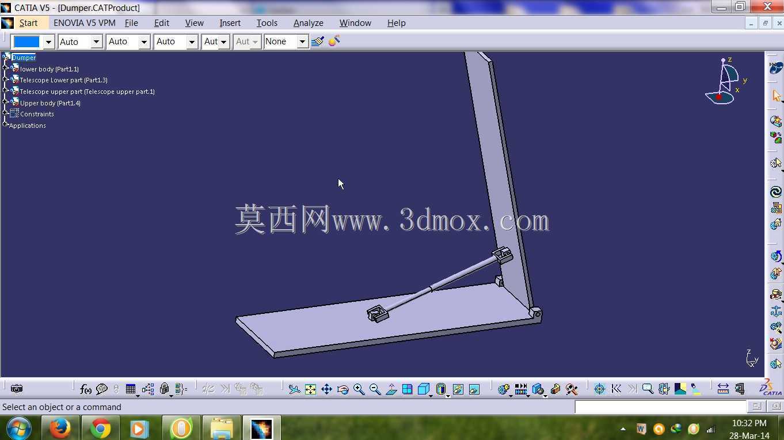Click the Measure Item caliper icon

point(740,389)
